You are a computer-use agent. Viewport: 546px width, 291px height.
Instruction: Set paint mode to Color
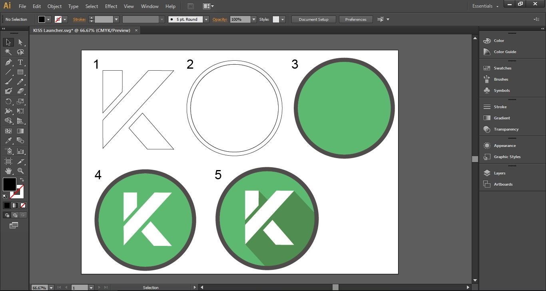click(x=7, y=205)
